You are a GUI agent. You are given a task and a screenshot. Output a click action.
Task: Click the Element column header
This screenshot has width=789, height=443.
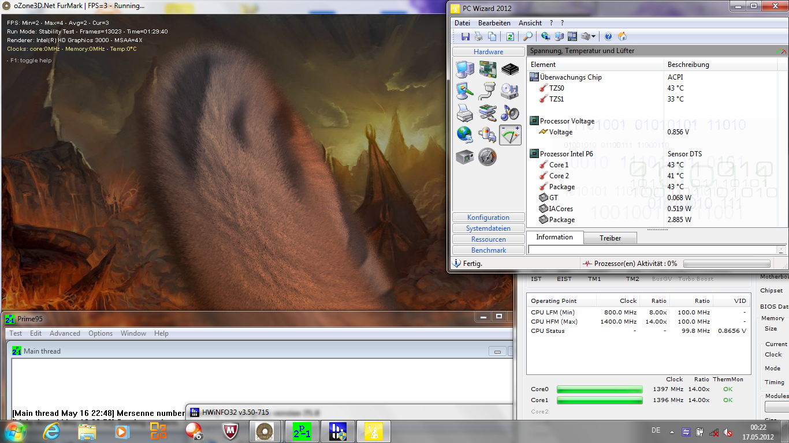pos(596,65)
